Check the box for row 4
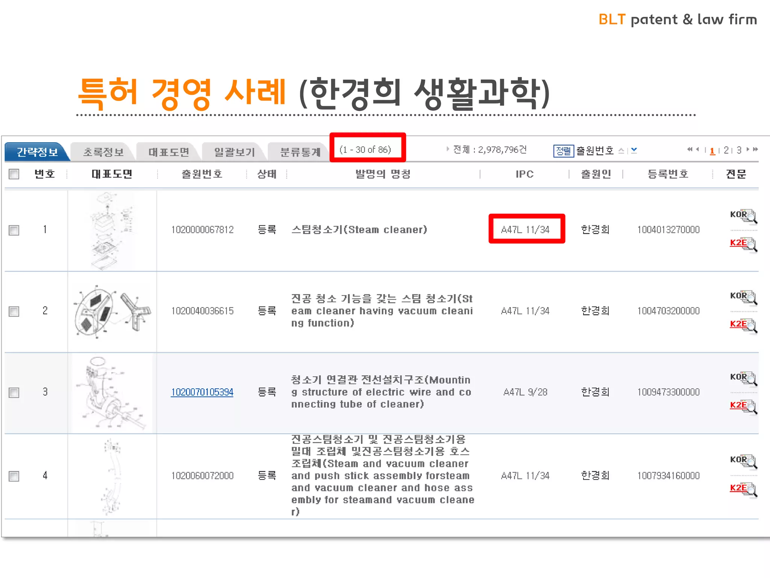The image size is (770, 578). click(x=14, y=476)
